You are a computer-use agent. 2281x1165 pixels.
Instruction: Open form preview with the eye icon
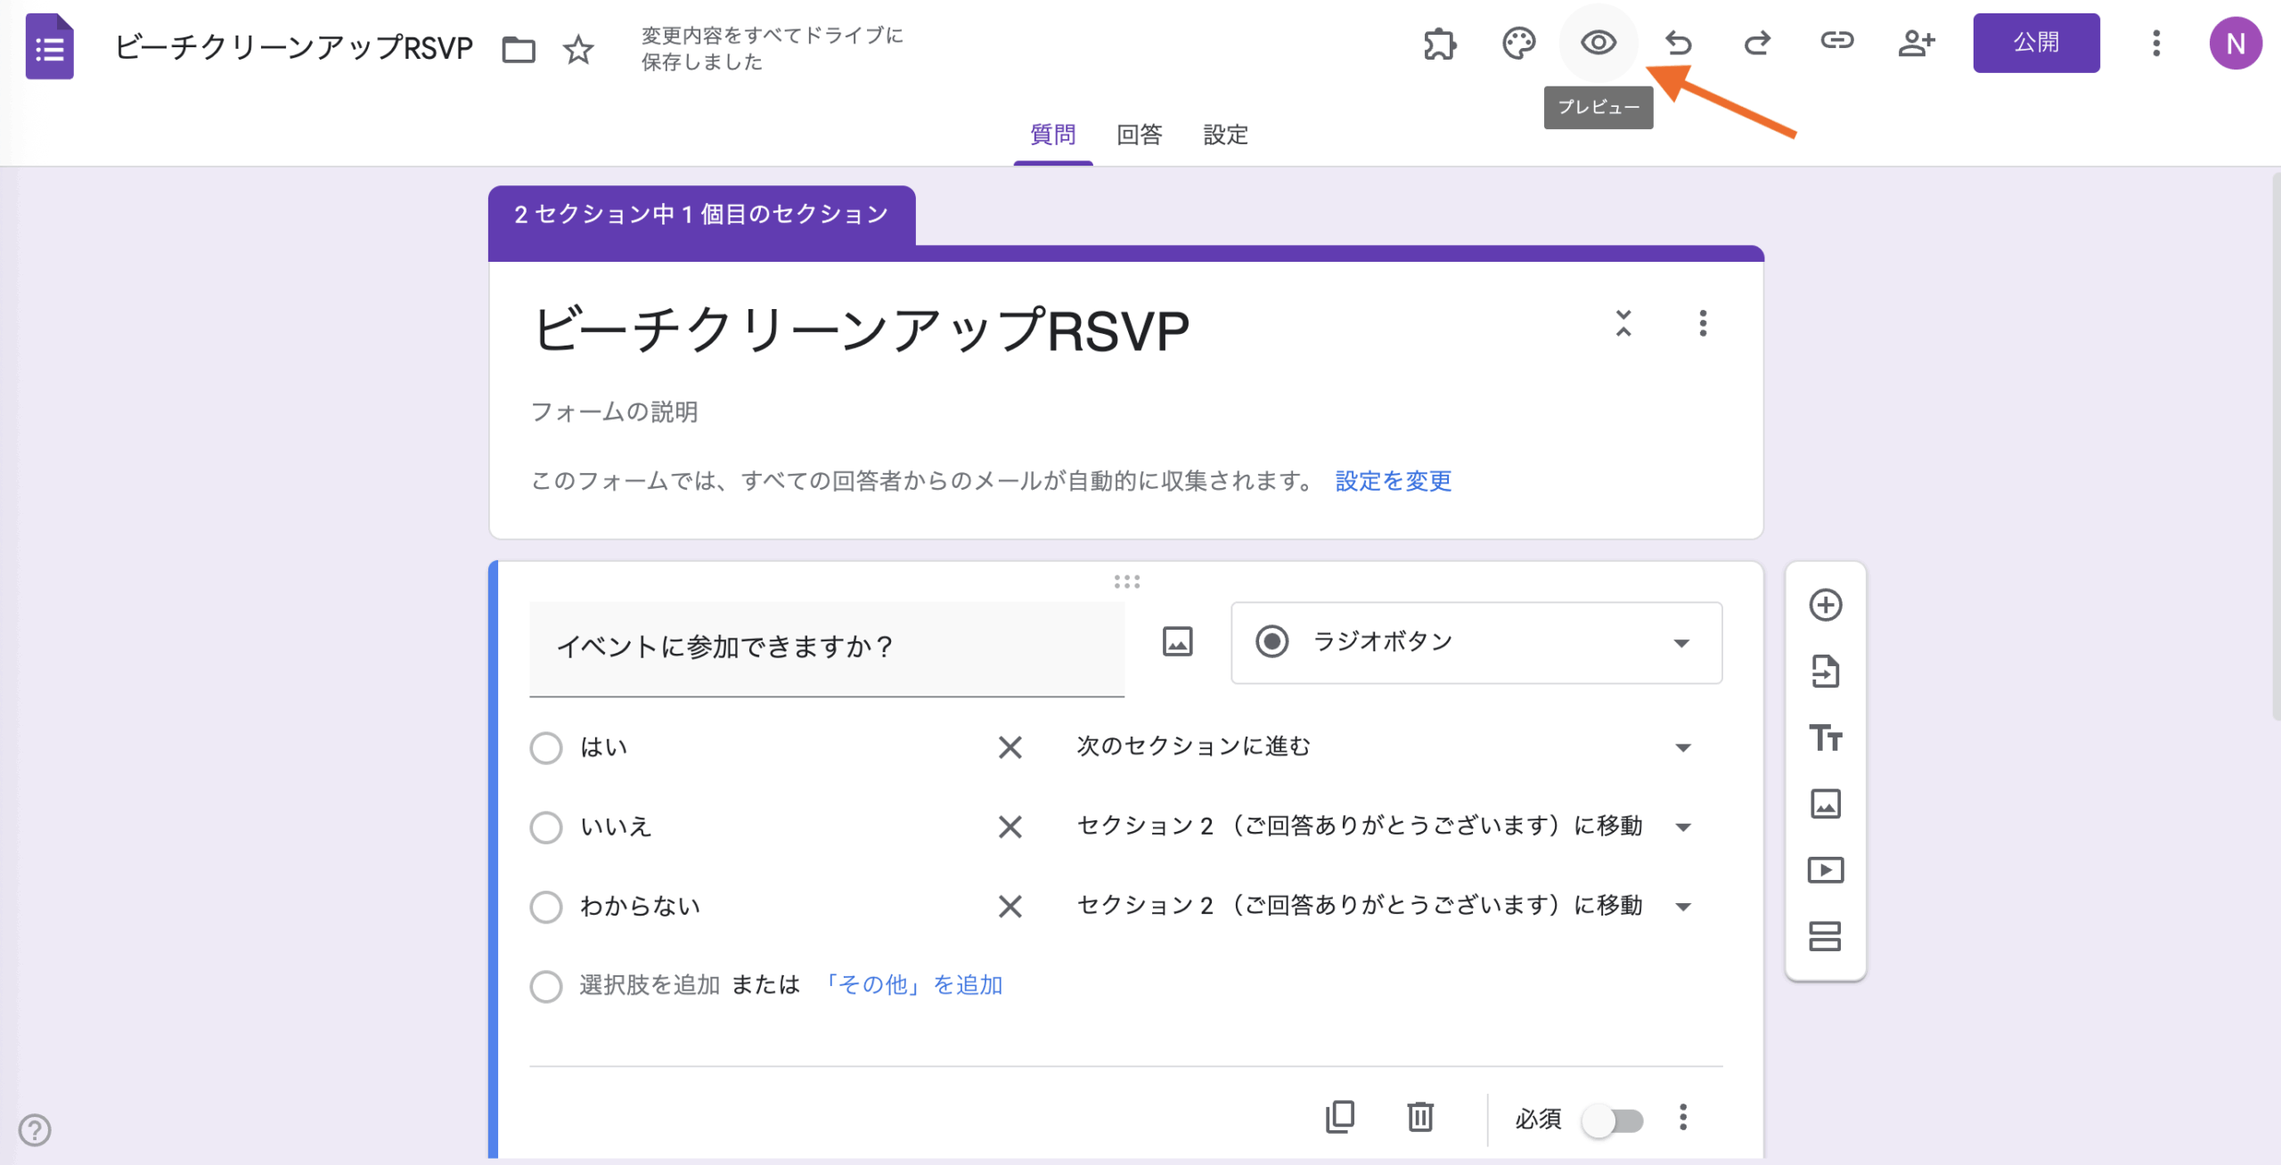[x=1598, y=43]
